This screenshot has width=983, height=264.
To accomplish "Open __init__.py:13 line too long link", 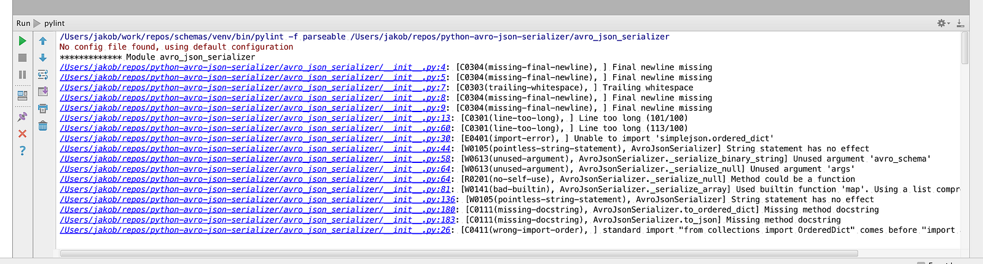I will [256, 118].
